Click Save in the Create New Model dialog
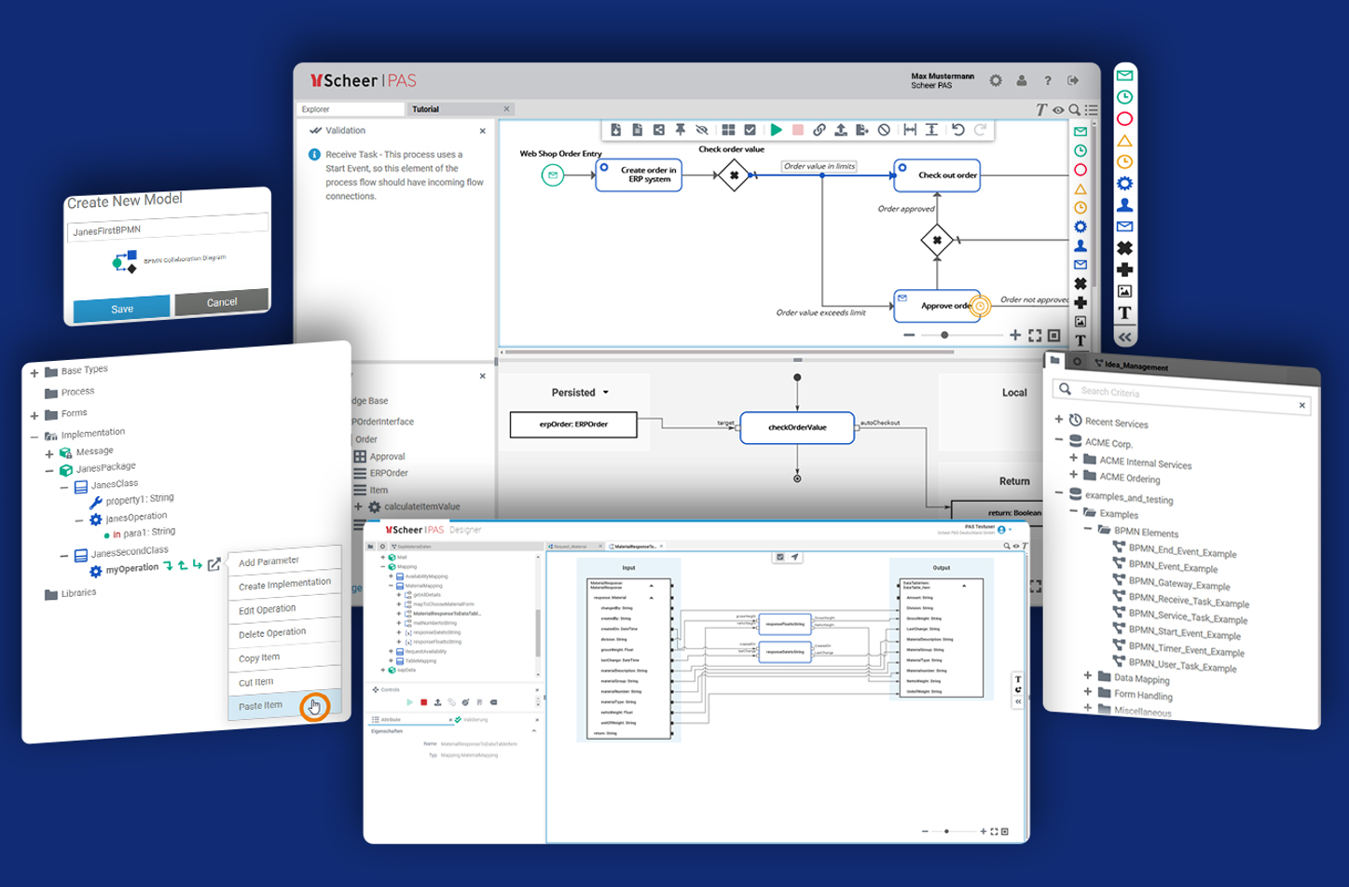The width and height of the screenshot is (1349, 887). point(121,307)
